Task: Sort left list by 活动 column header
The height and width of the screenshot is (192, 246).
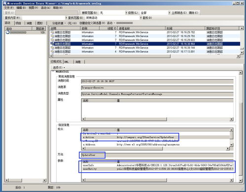Action: [18, 29]
